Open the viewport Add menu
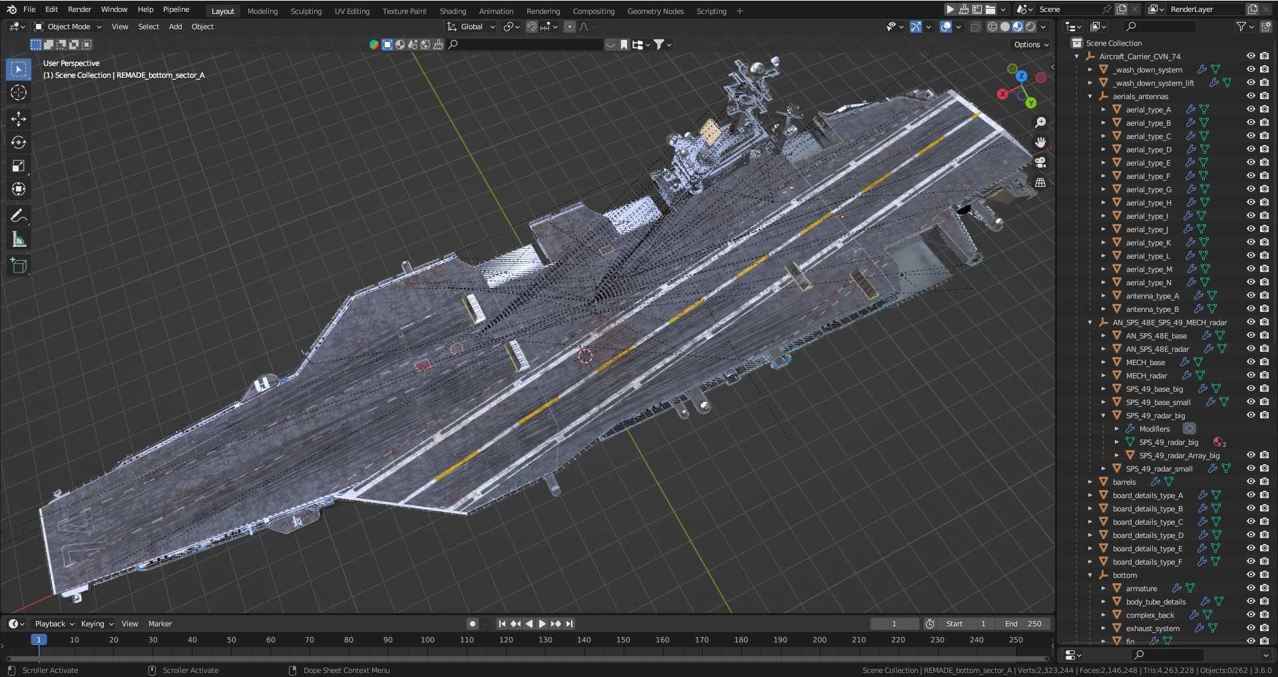This screenshot has height=677, width=1278. [x=175, y=27]
